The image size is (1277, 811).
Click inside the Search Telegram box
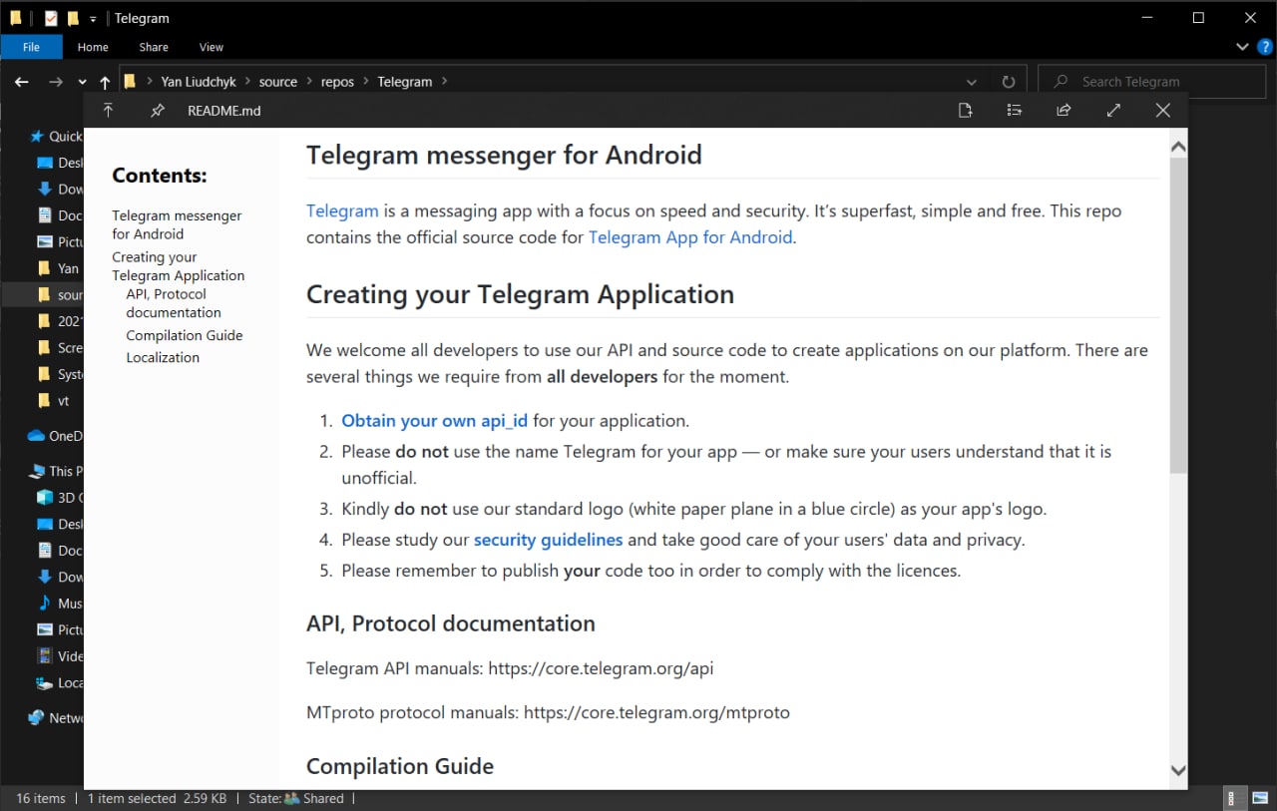(x=1151, y=82)
